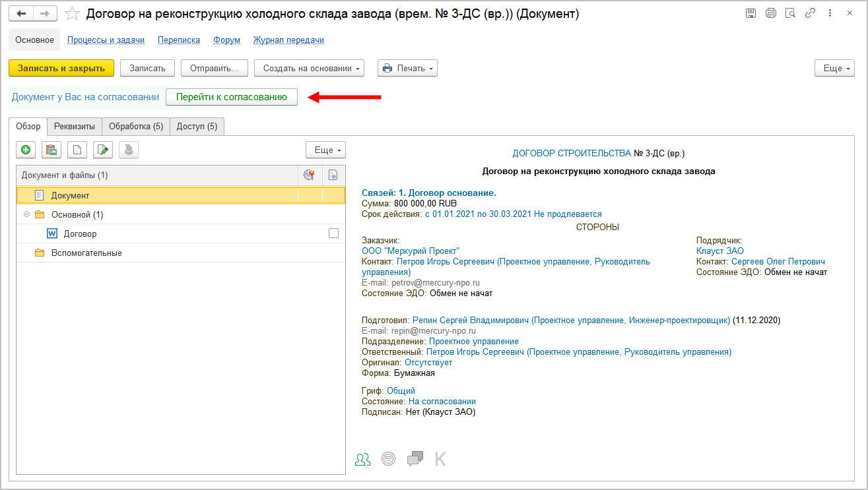Go back with the left arrow button
Viewport: 868px width, 490px height.
coord(21,14)
